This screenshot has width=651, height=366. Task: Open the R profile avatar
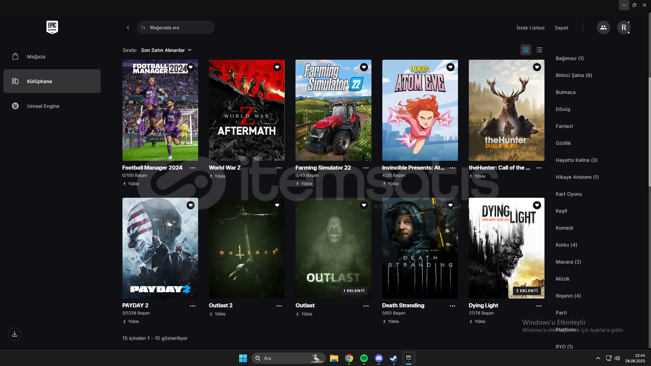[624, 27]
